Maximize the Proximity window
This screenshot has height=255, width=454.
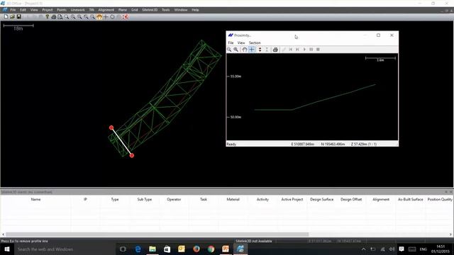tap(378, 35)
